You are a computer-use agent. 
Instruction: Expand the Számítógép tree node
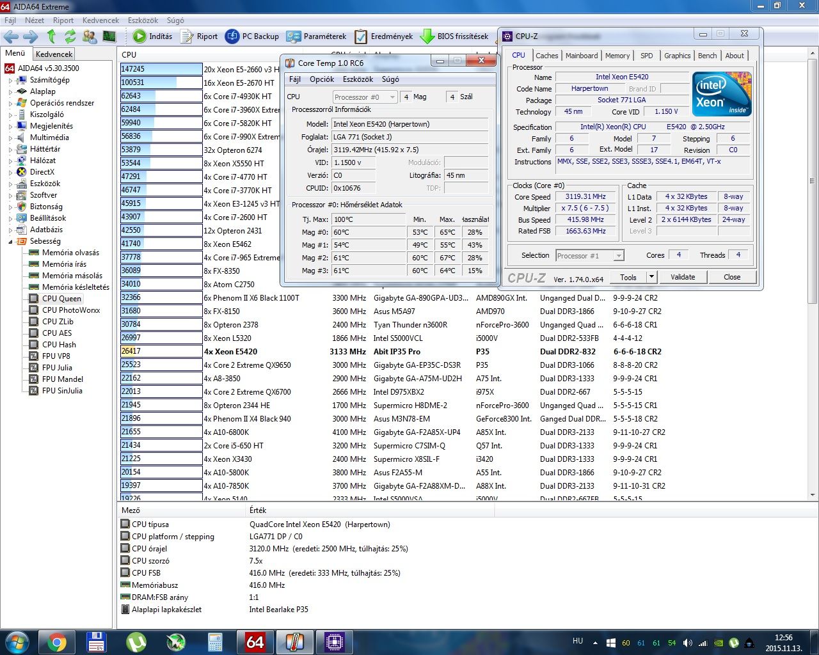click(x=10, y=81)
